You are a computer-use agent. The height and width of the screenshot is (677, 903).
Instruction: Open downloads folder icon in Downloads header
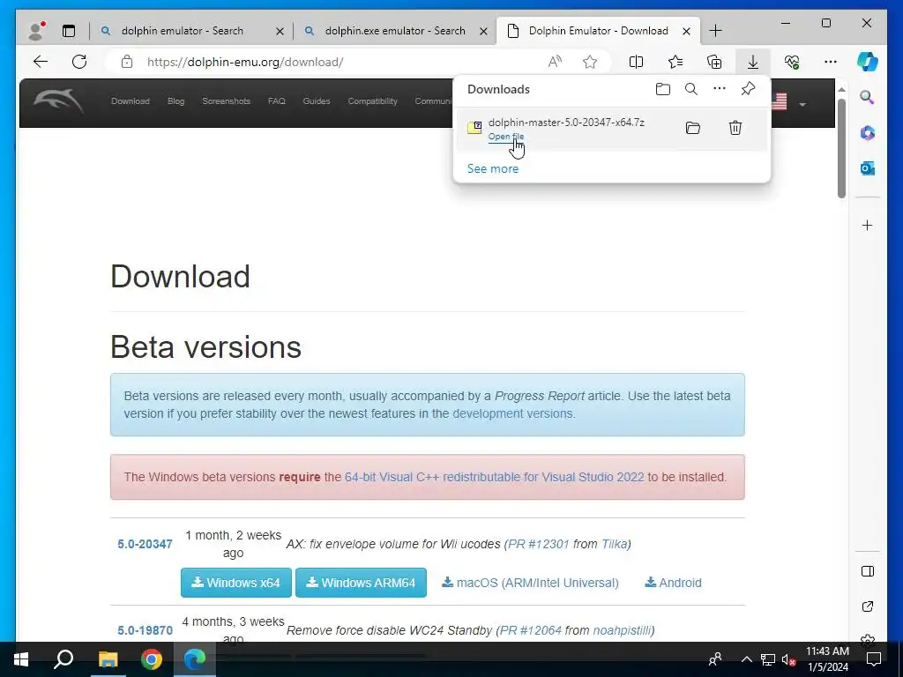[x=663, y=89]
